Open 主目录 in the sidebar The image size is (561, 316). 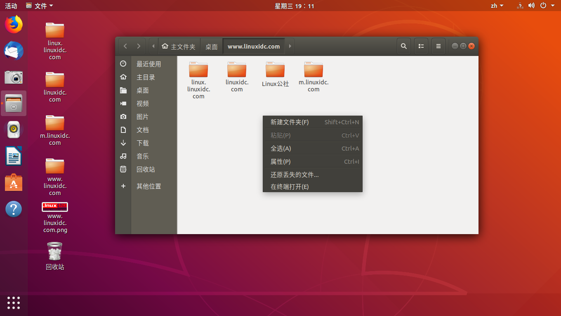click(146, 77)
